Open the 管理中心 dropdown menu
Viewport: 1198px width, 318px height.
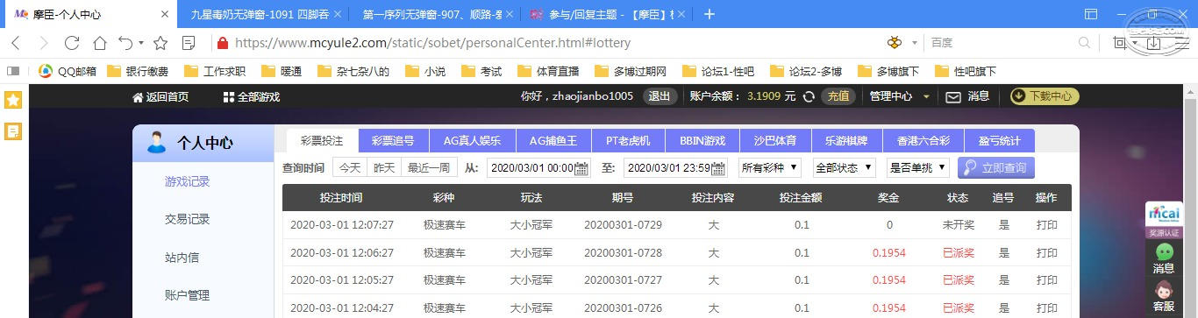tap(899, 97)
